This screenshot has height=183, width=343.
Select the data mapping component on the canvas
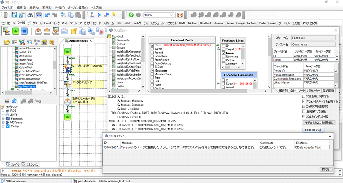[x=67, y=84]
